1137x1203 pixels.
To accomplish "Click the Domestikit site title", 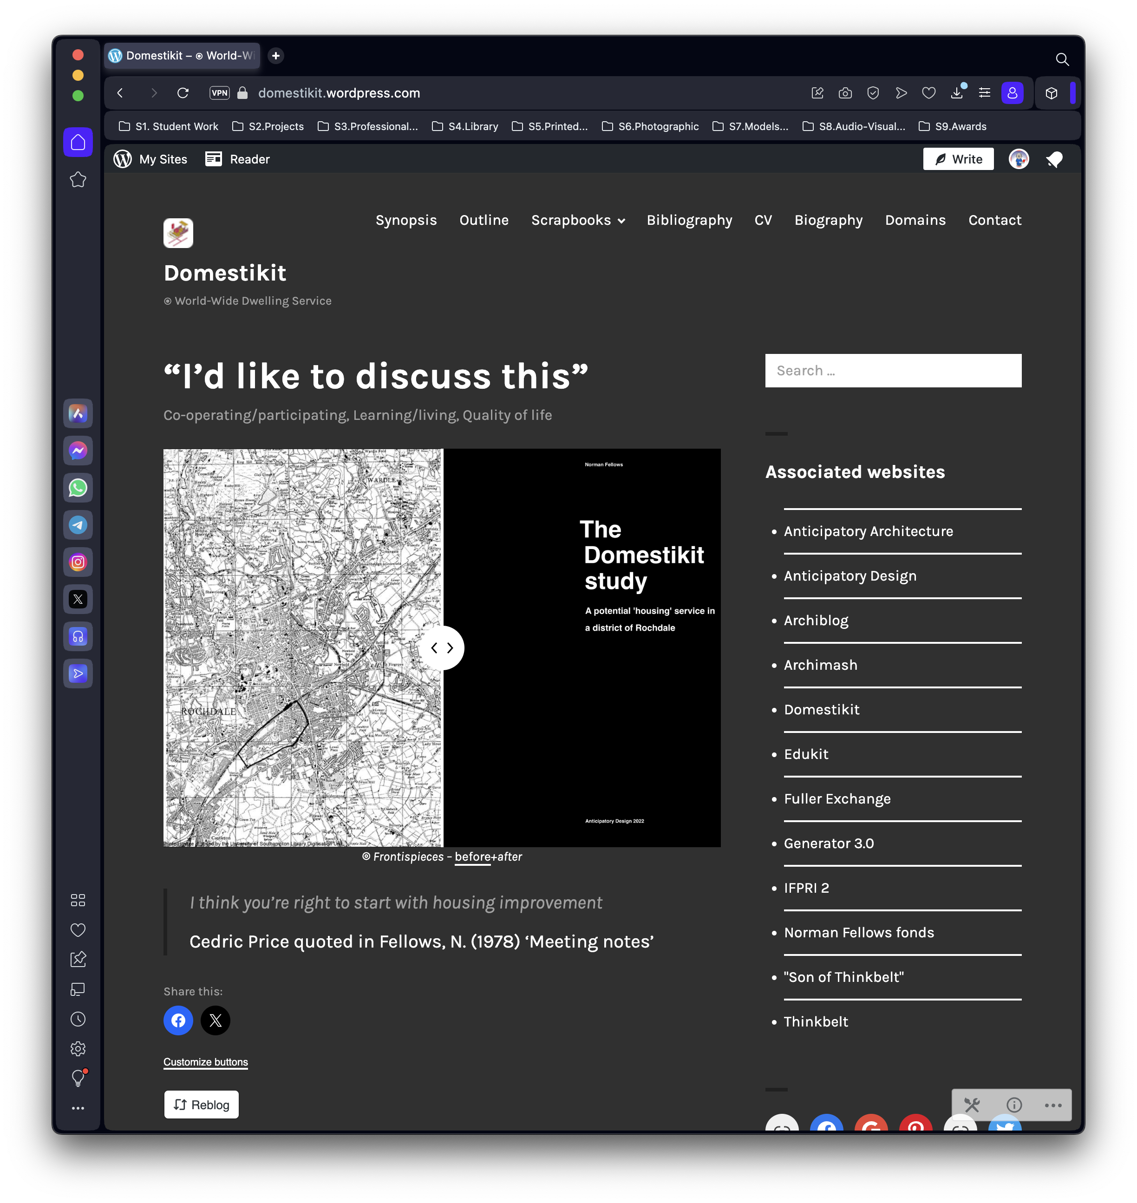I will [225, 273].
